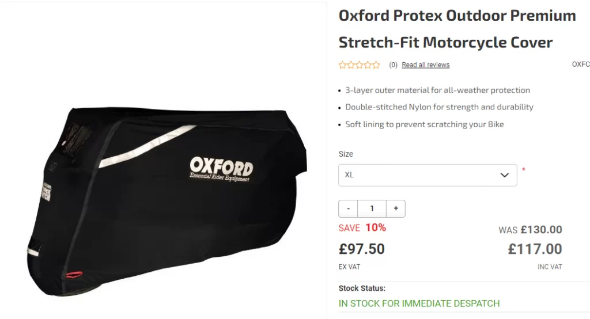This screenshot has width=590, height=319.
Task: Click the (0) review count
Action: [394, 65]
